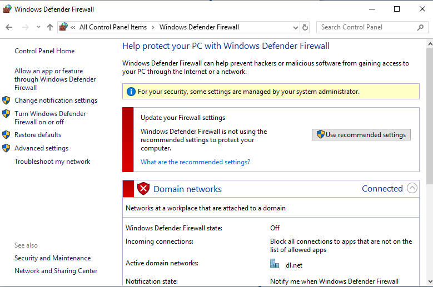Image resolution: width=433 pixels, height=287 pixels.
Task: Click the vertical scrollbar thumb
Action: click(430, 117)
